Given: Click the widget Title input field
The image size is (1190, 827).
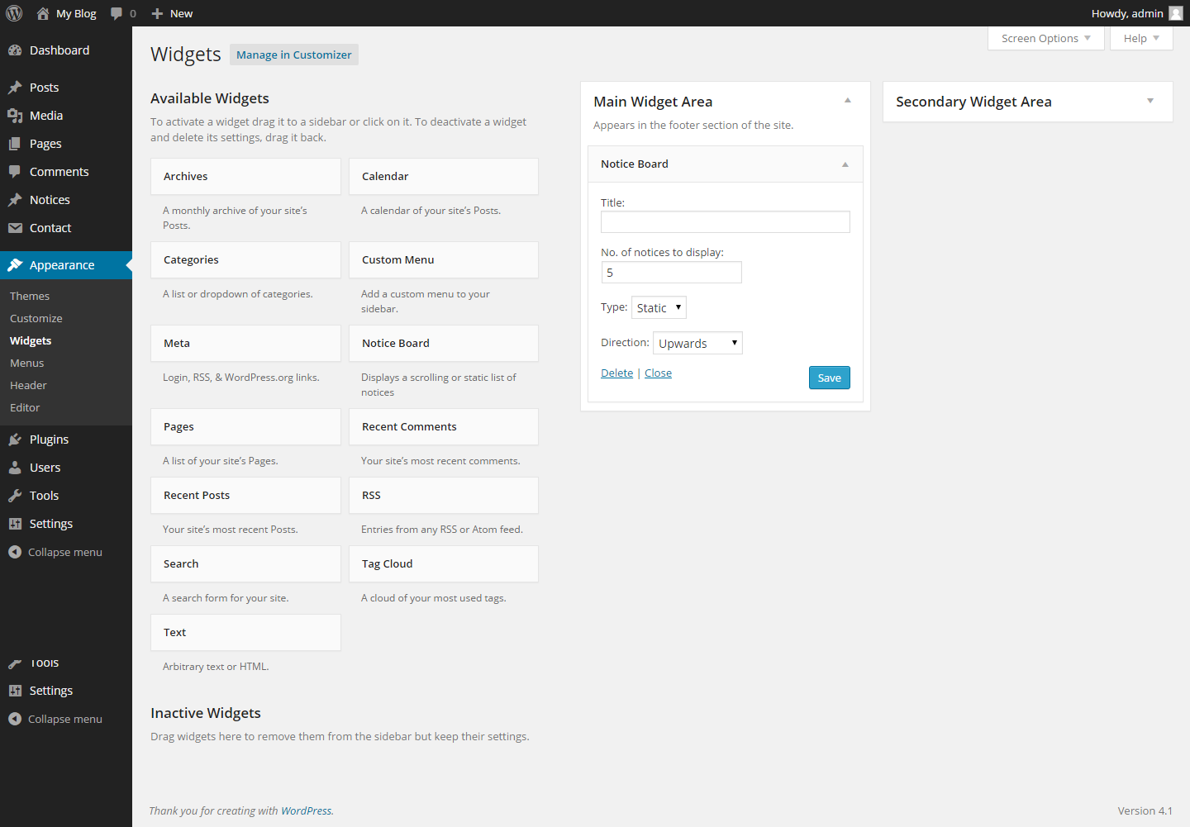Looking at the screenshot, I should pos(725,221).
